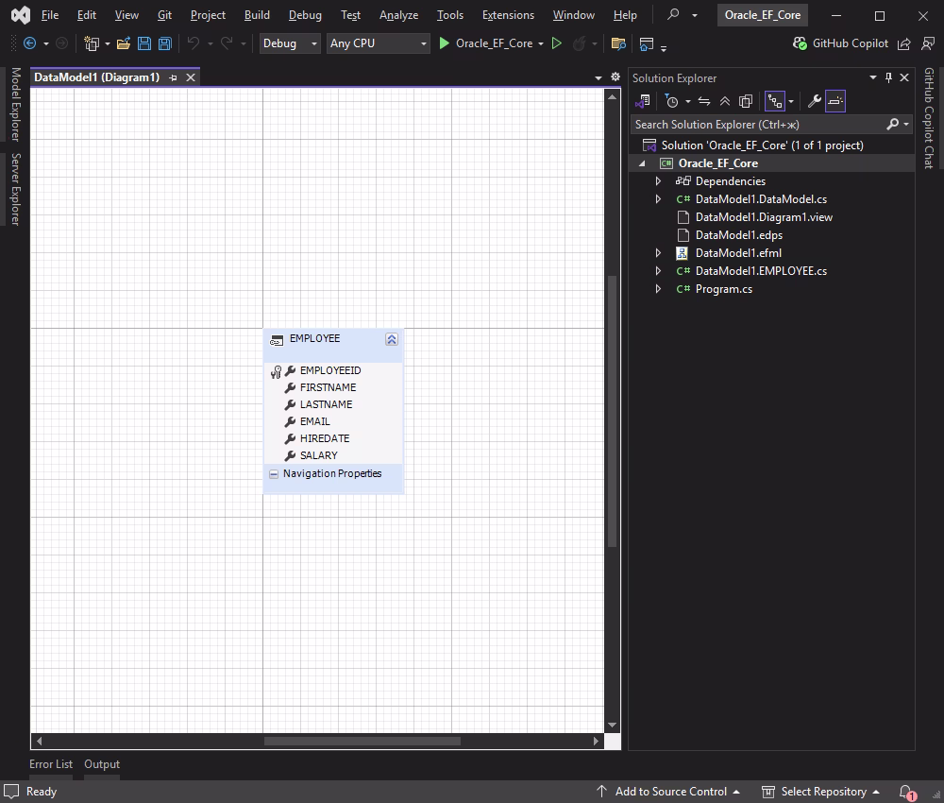Click the Undo icon in the toolbar
Viewport: 944px width, 803px height.
point(194,43)
